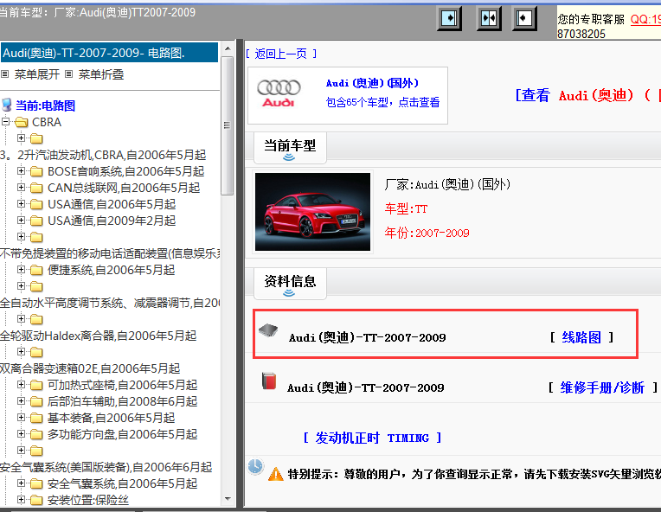Click folder icon of 便捷系统
Viewport: 661px width, 512px height.
coord(36,270)
